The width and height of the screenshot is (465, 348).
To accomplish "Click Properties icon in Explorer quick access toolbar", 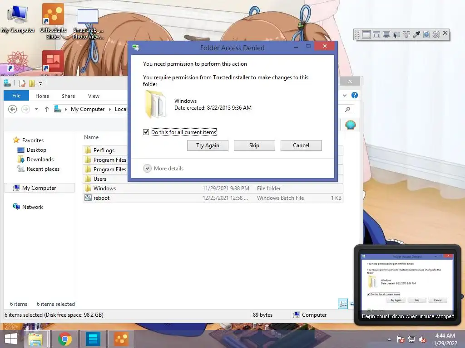I will 22,83.
